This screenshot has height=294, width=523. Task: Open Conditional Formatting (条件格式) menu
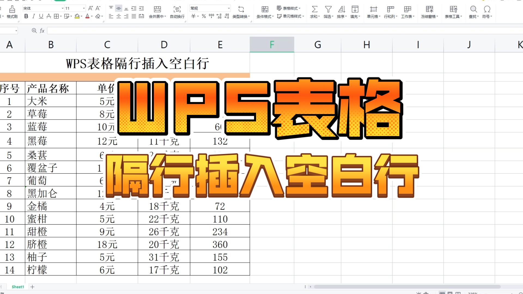point(265,12)
